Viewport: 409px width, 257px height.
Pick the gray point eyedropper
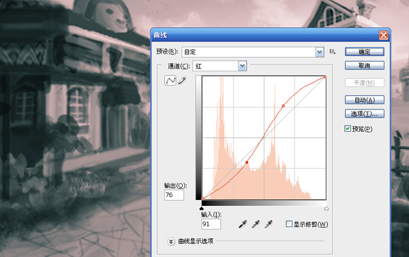256,224
